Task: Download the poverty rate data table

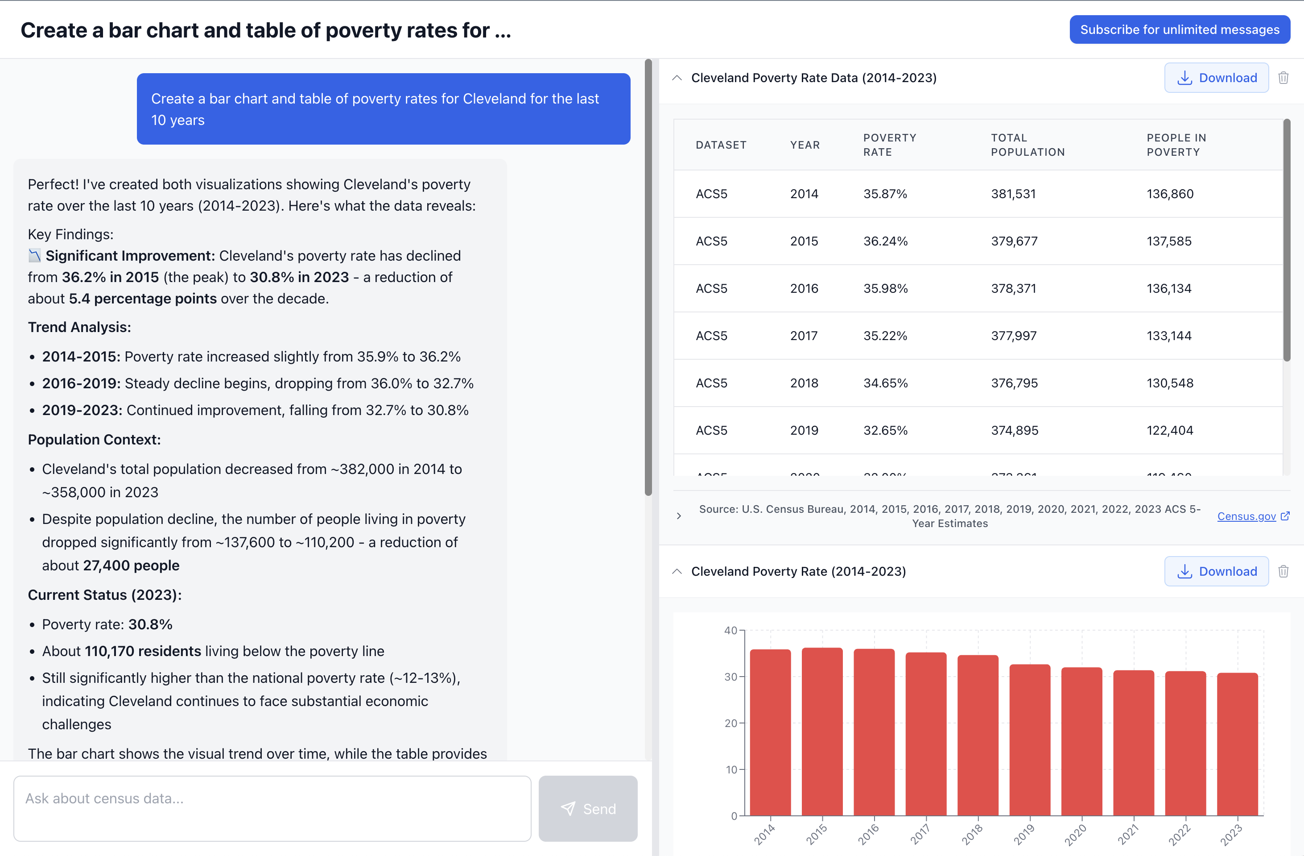Action: point(1216,77)
